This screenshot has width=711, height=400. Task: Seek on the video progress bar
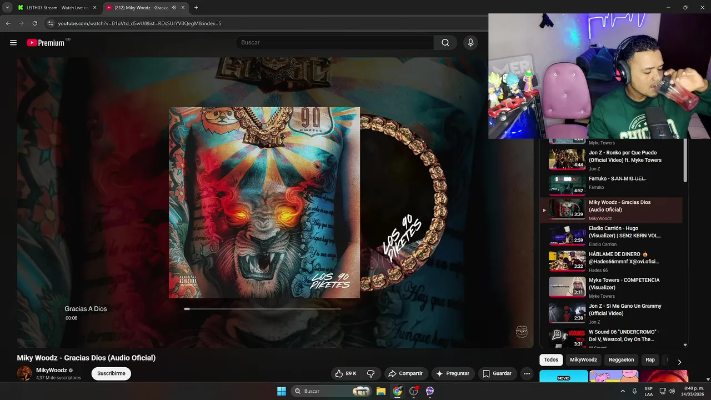click(x=263, y=309)
